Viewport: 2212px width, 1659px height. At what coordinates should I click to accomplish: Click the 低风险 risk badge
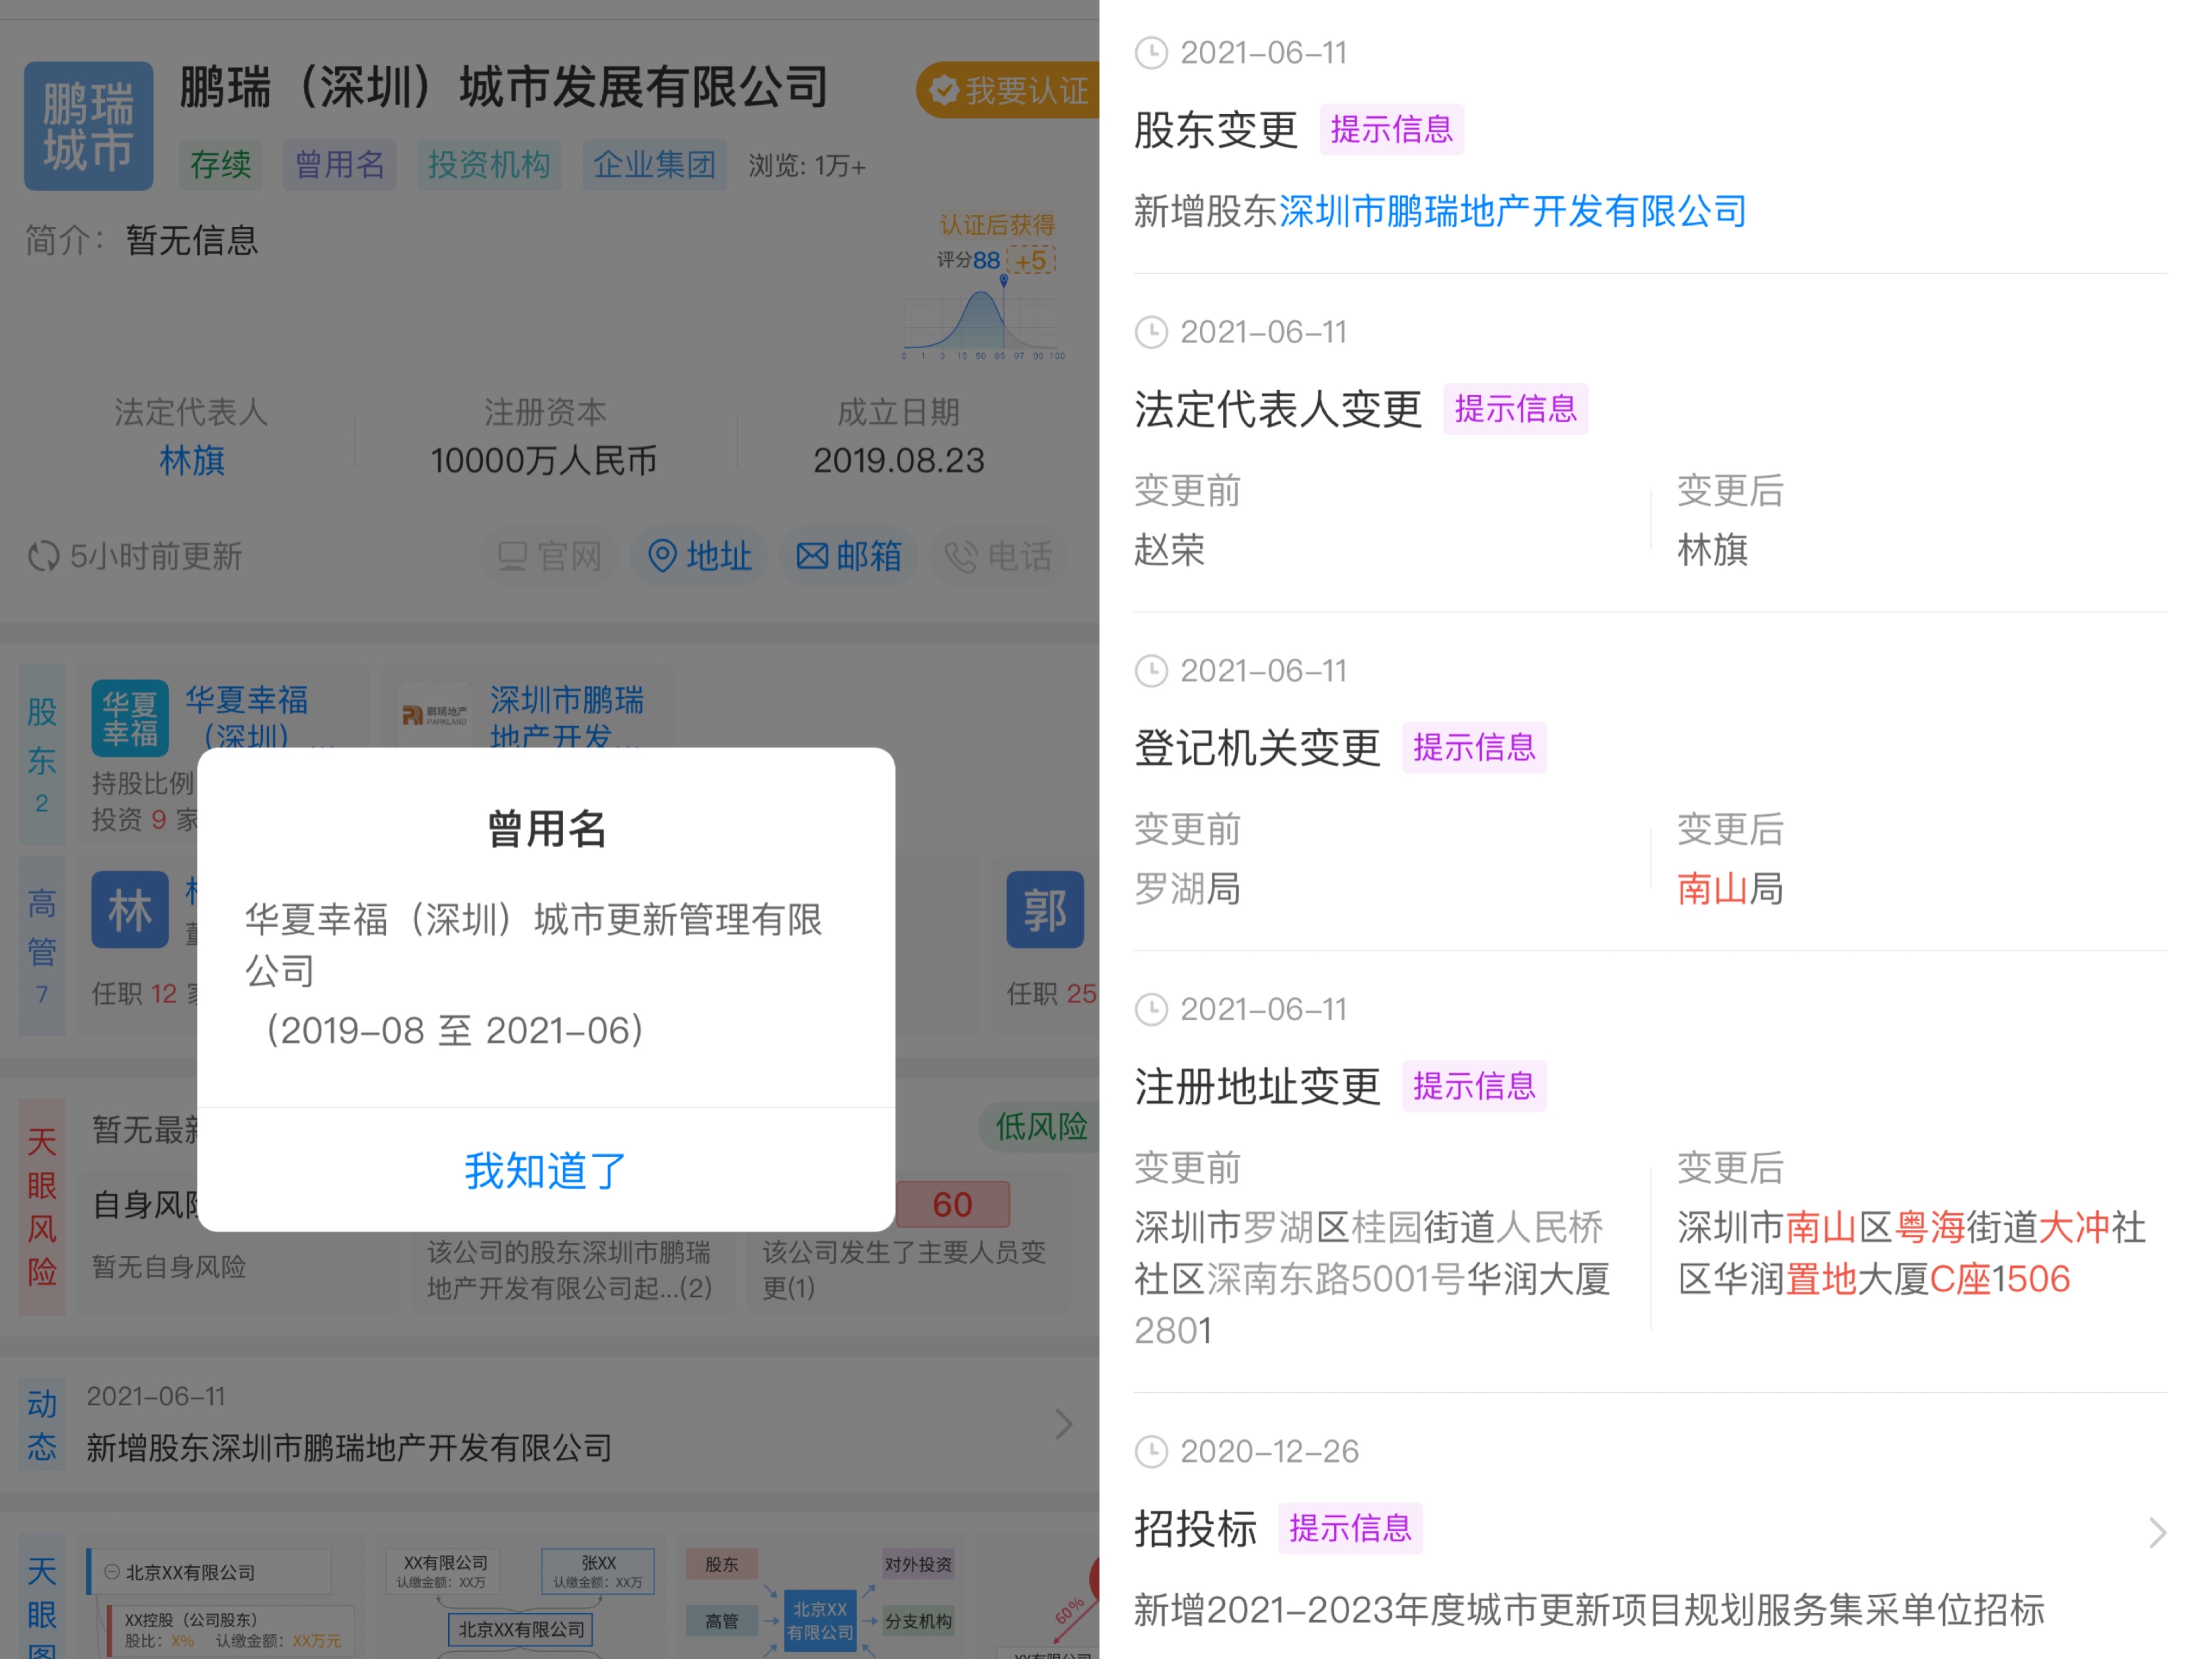1040,1128
